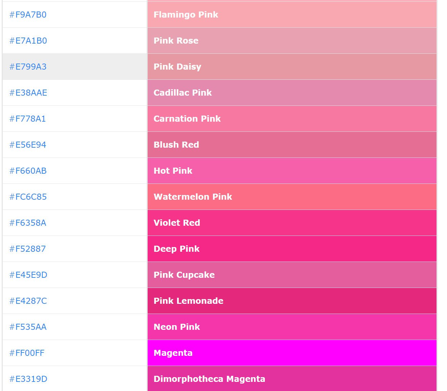Click the #E3319D hex code
The image size is (447, 391).
pyautogui.click(x=28, y=379)
